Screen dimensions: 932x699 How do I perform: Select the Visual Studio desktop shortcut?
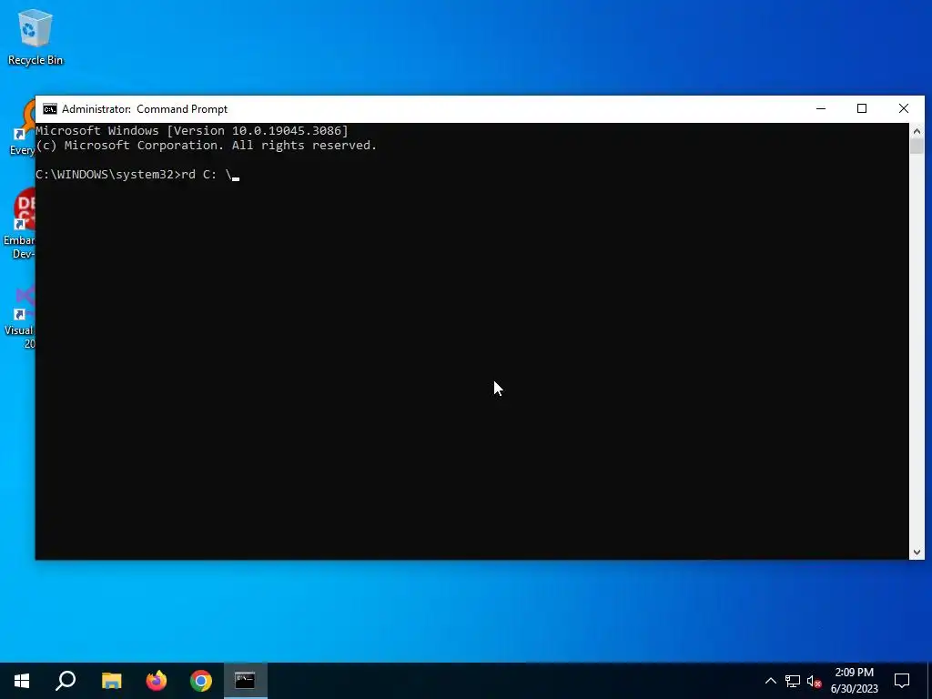pyautogui.click(x=20, y=317)
